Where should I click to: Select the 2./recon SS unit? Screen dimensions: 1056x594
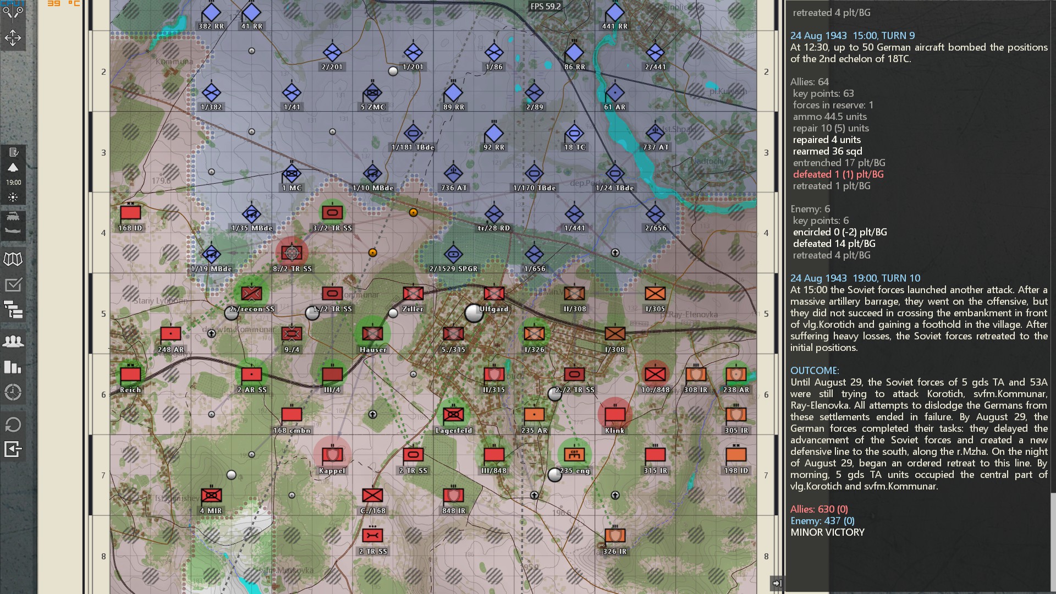pos(251,294)
